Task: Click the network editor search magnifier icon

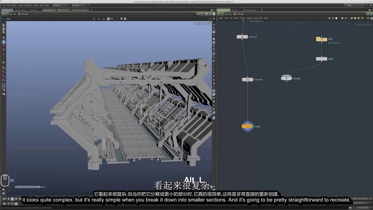Action: (x=368, y=18)
